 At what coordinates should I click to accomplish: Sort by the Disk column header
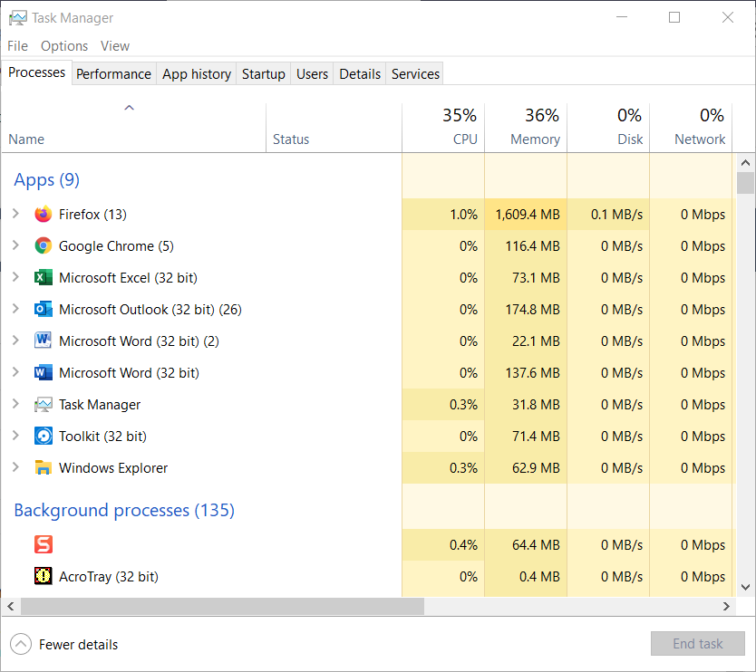coord(608,128)
